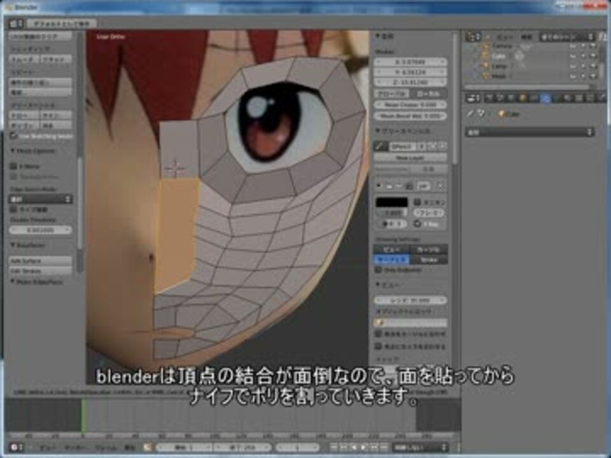Image resolution: width=611 pixels, height=458 pixels.
Task: Open the Object Constraints tab icon
Action: coord(534,99)
